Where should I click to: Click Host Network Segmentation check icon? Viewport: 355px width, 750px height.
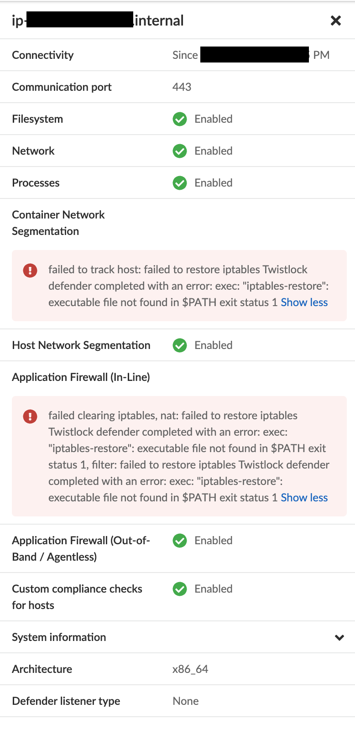pos(180,345)
